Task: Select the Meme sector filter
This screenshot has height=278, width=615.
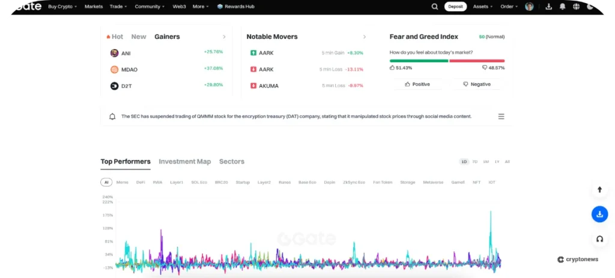Action: point(123,183)
